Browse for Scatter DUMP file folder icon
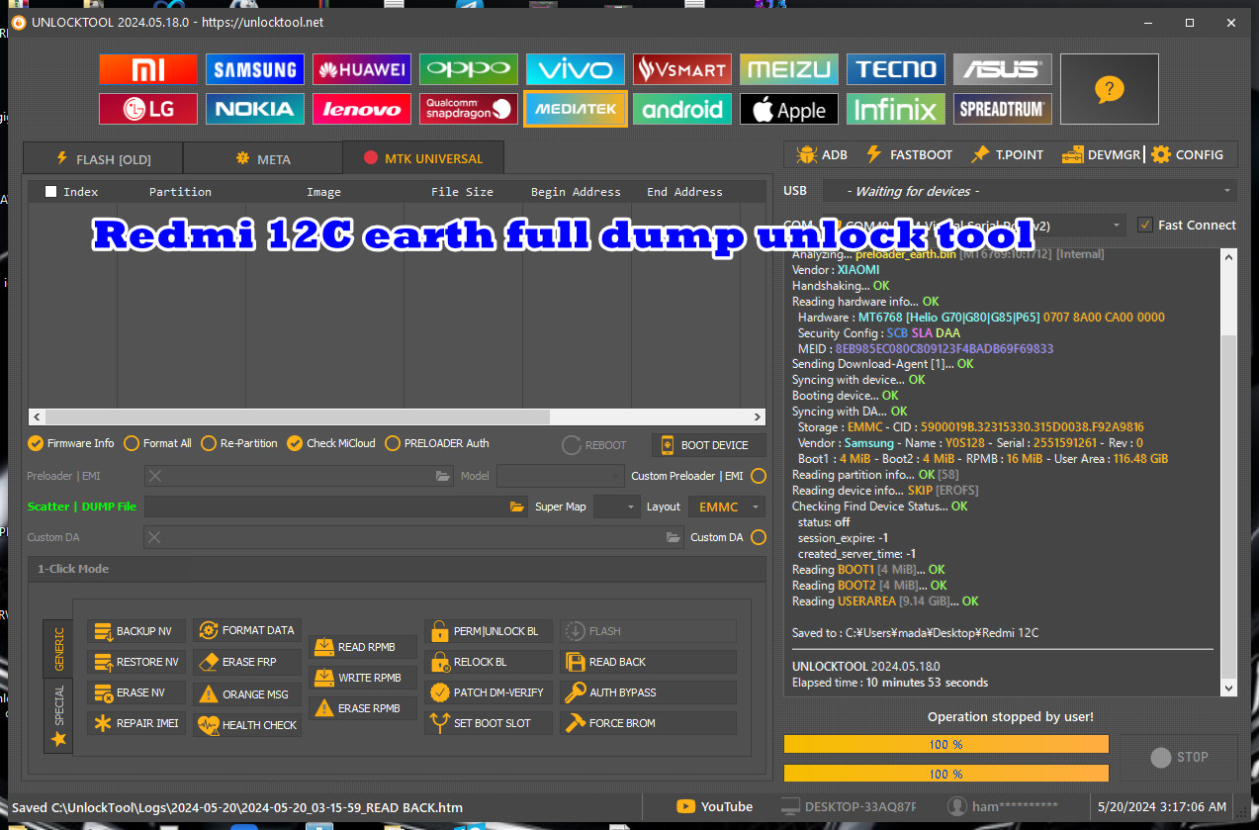The image size is (1259, 830). 517,507
